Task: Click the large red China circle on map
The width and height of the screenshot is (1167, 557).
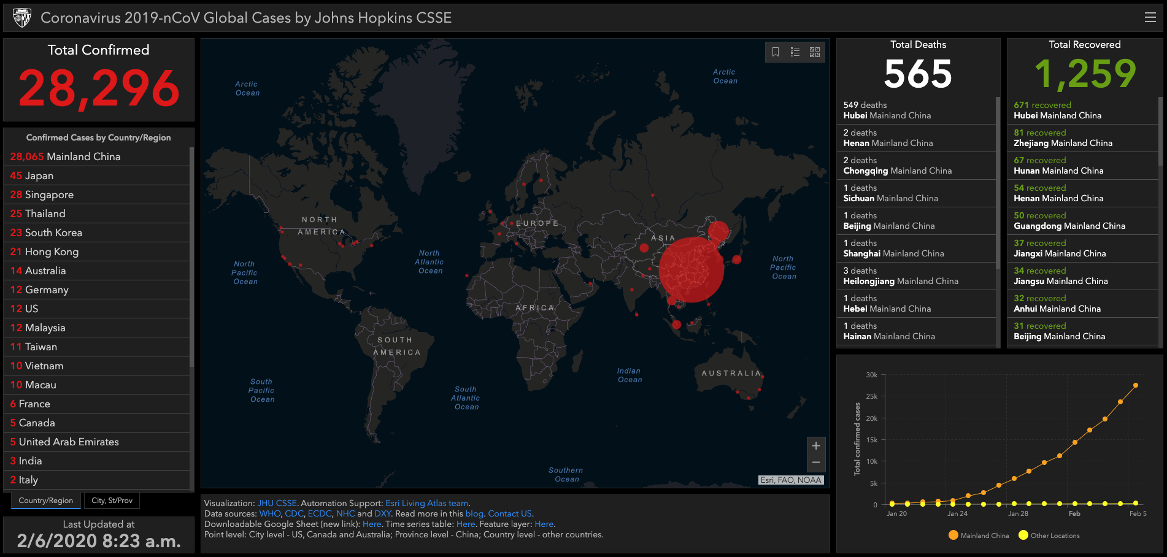Action: coord(691,270)
